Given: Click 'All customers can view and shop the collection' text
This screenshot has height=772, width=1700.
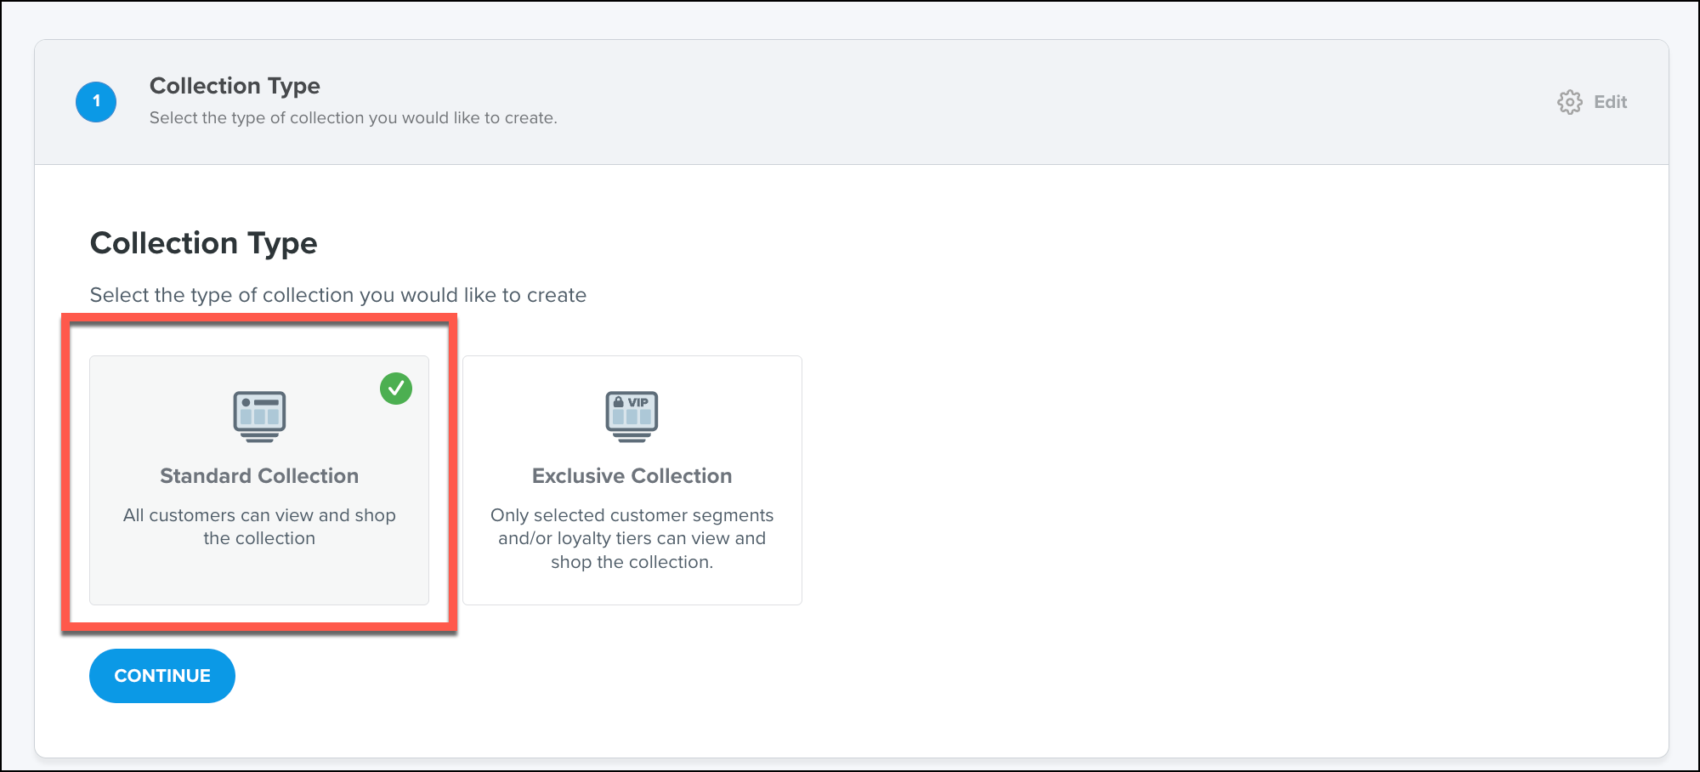Looking at the screenshot, I should click(x=259, y=526).
